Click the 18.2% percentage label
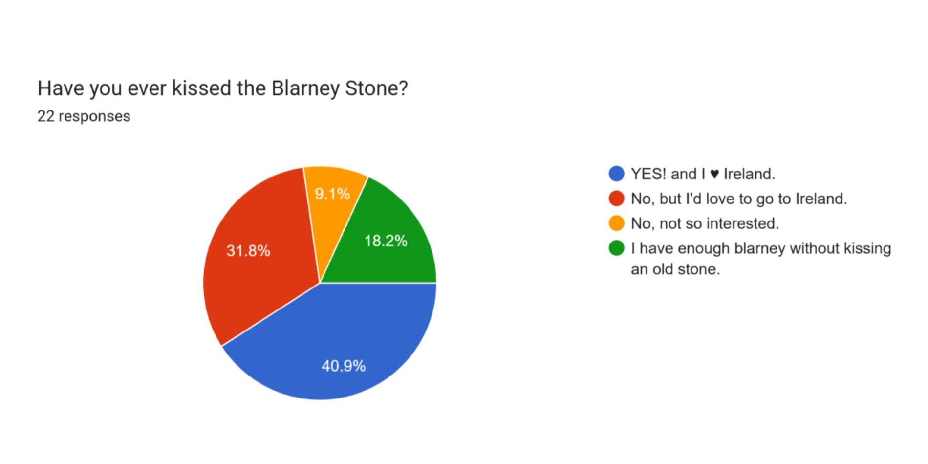928x464 pixels. [386, 241]
